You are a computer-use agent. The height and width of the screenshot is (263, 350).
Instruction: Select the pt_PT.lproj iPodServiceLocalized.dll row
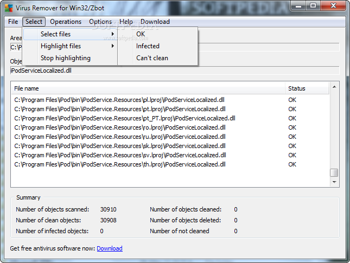click(x=171, y=118)
